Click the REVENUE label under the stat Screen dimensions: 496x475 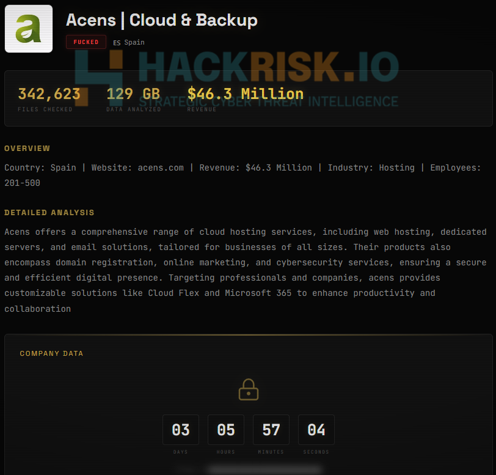pos(202,109)
